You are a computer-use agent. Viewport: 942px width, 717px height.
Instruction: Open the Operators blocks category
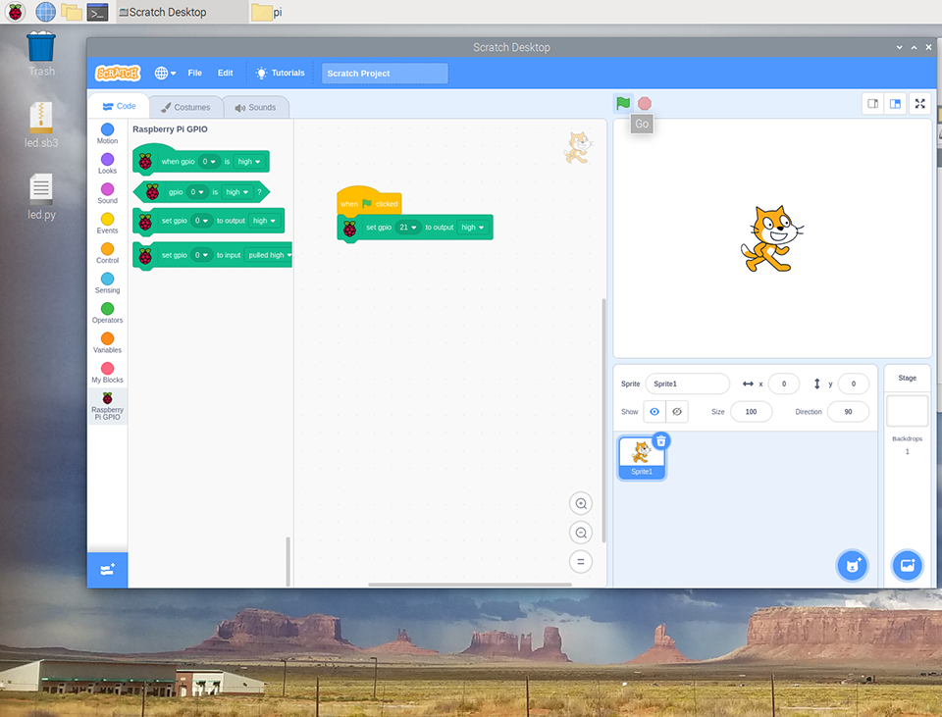click(x=108, y=313)
